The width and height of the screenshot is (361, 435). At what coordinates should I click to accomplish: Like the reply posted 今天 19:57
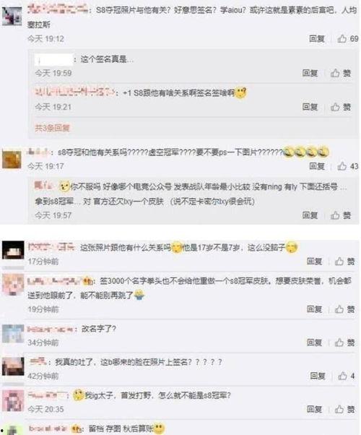coord(341,215)
